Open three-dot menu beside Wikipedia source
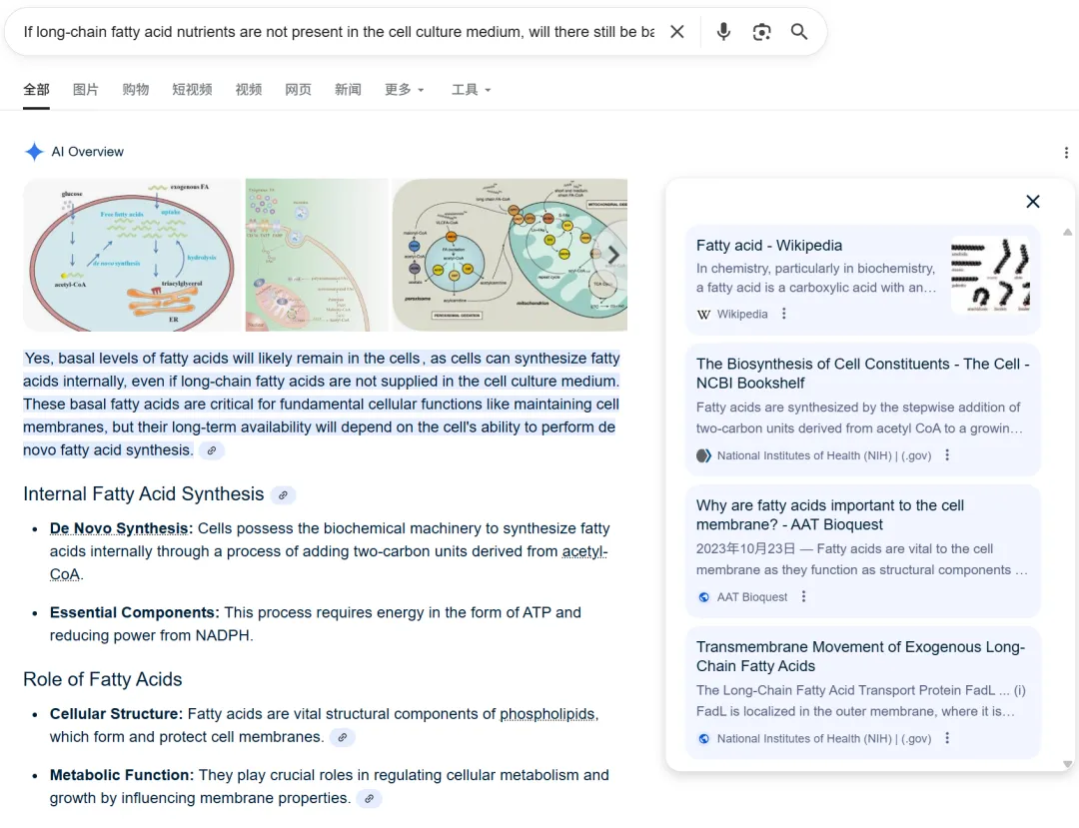Image resolution: width=1079 pixels, height=828 pixels. click(x=784, y=314)
